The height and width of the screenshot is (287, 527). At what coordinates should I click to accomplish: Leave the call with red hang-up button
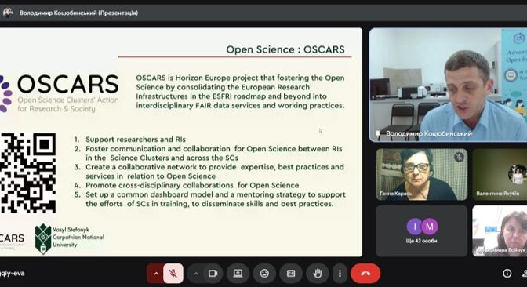point(365,274)
